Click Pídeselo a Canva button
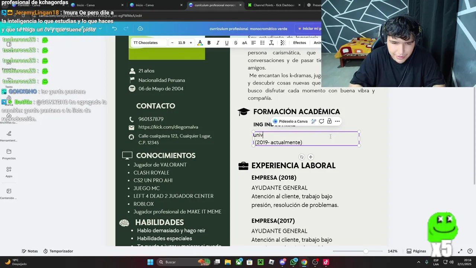This screenshot has width=476, height=268. (x=290, y=121)
